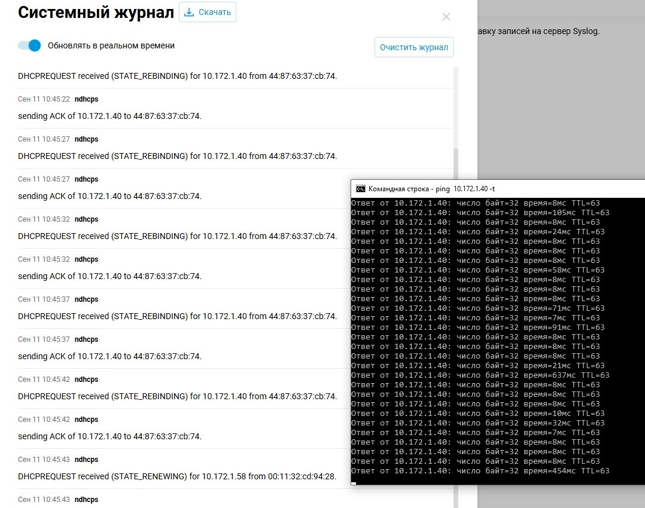The height and width of the screenshot is (508, 645).
Task: Select the log timestamp Сен 11 10:45:22
Action: point(44,99)
